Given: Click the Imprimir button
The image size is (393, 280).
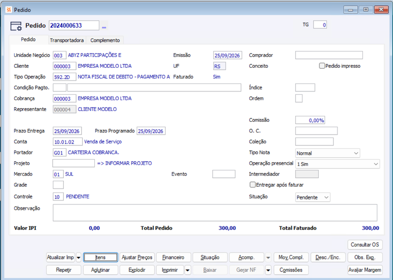Looking at the screenshot, I should [170, 270].
